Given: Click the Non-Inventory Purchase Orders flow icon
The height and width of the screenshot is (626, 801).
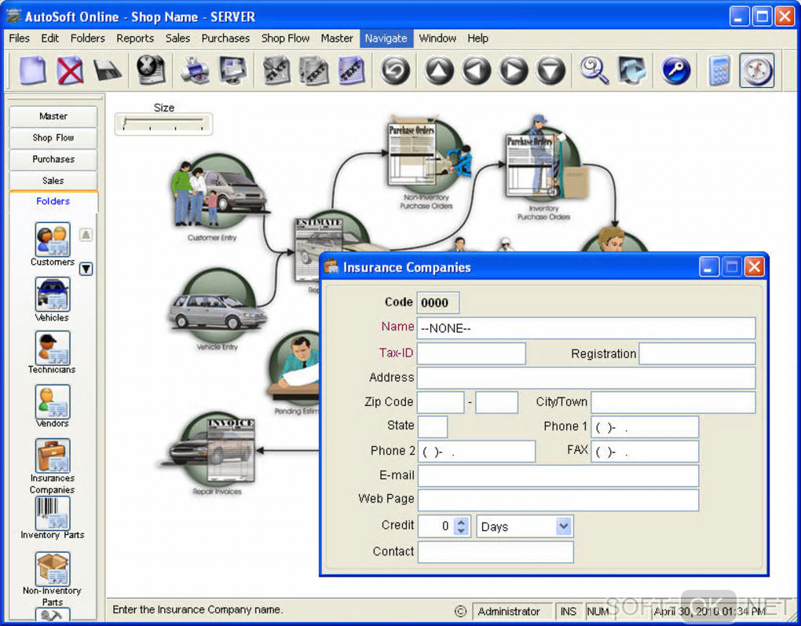Looking at the screenshot, I should [x=427, y=152].
